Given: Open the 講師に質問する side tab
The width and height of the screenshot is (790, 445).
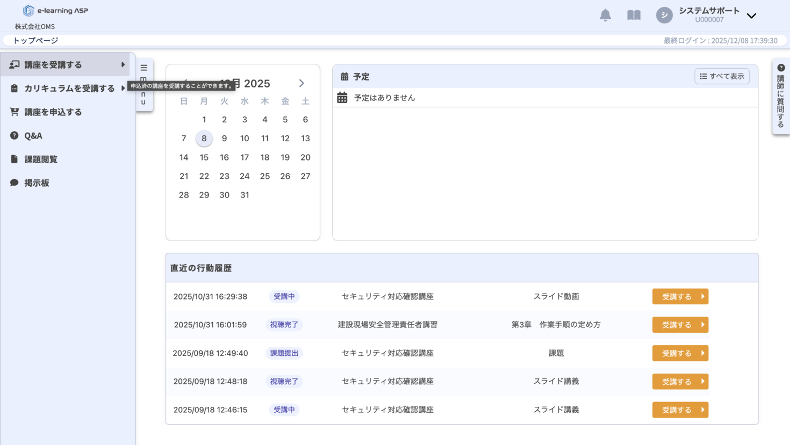Looking at the screenshot, I should click(781, 97).
